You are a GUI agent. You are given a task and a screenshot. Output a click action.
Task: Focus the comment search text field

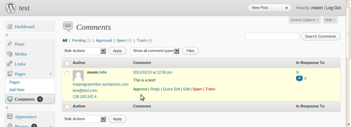click(272, 36)
